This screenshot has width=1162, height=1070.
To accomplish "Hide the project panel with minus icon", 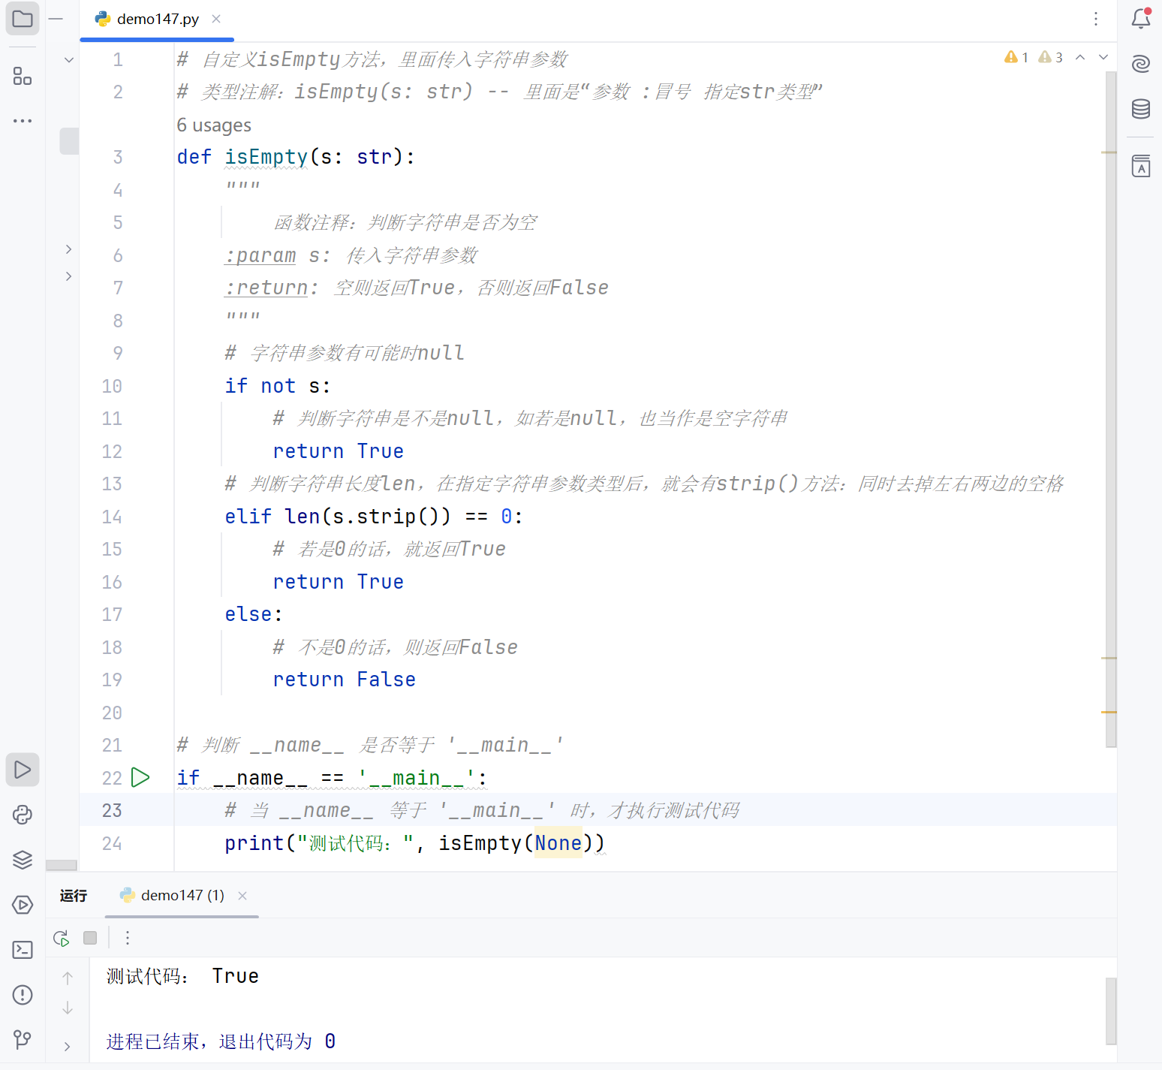I will (x=56, y=19).
